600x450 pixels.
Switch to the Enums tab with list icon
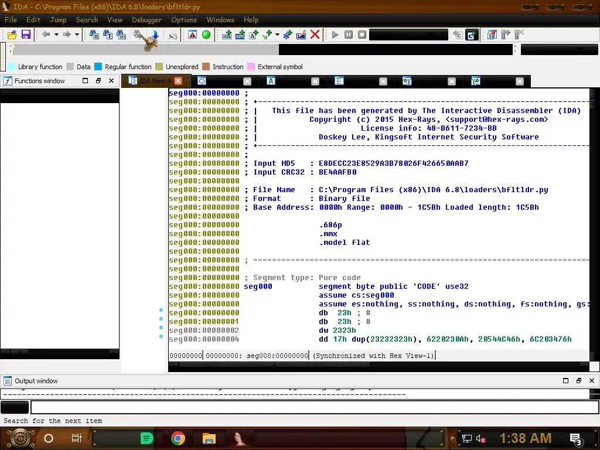tap(339, 81)
